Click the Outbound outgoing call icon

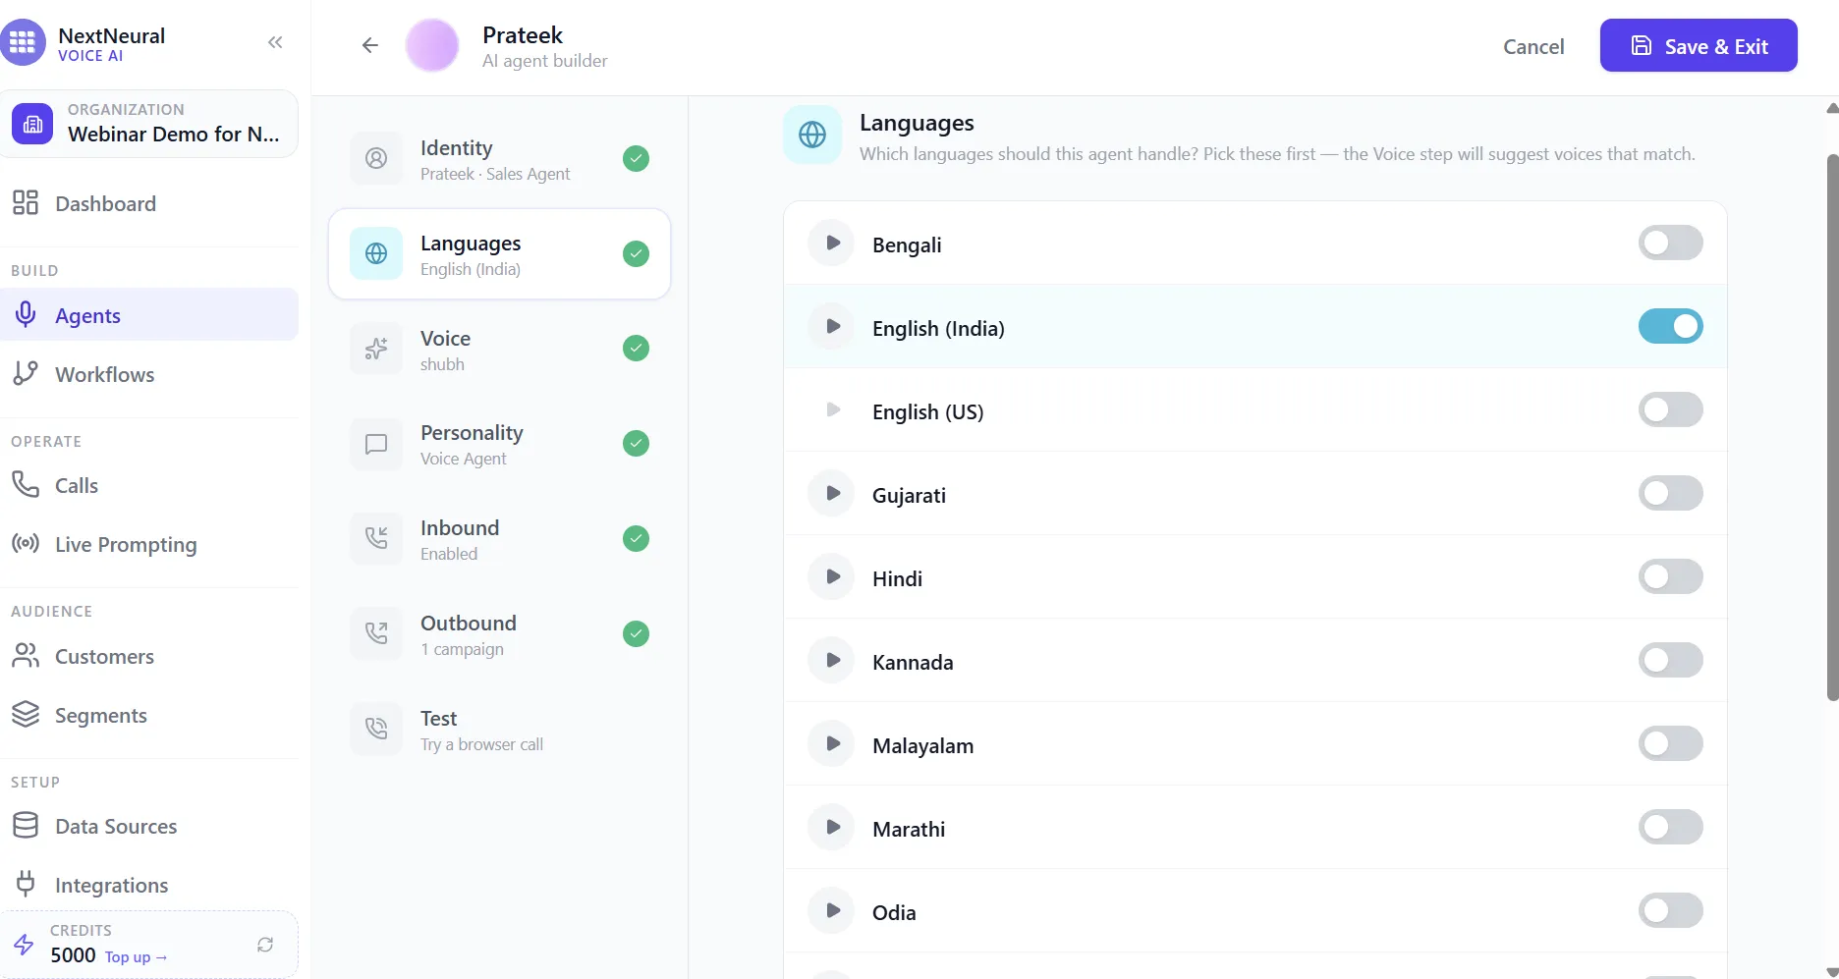click(376, 633)
